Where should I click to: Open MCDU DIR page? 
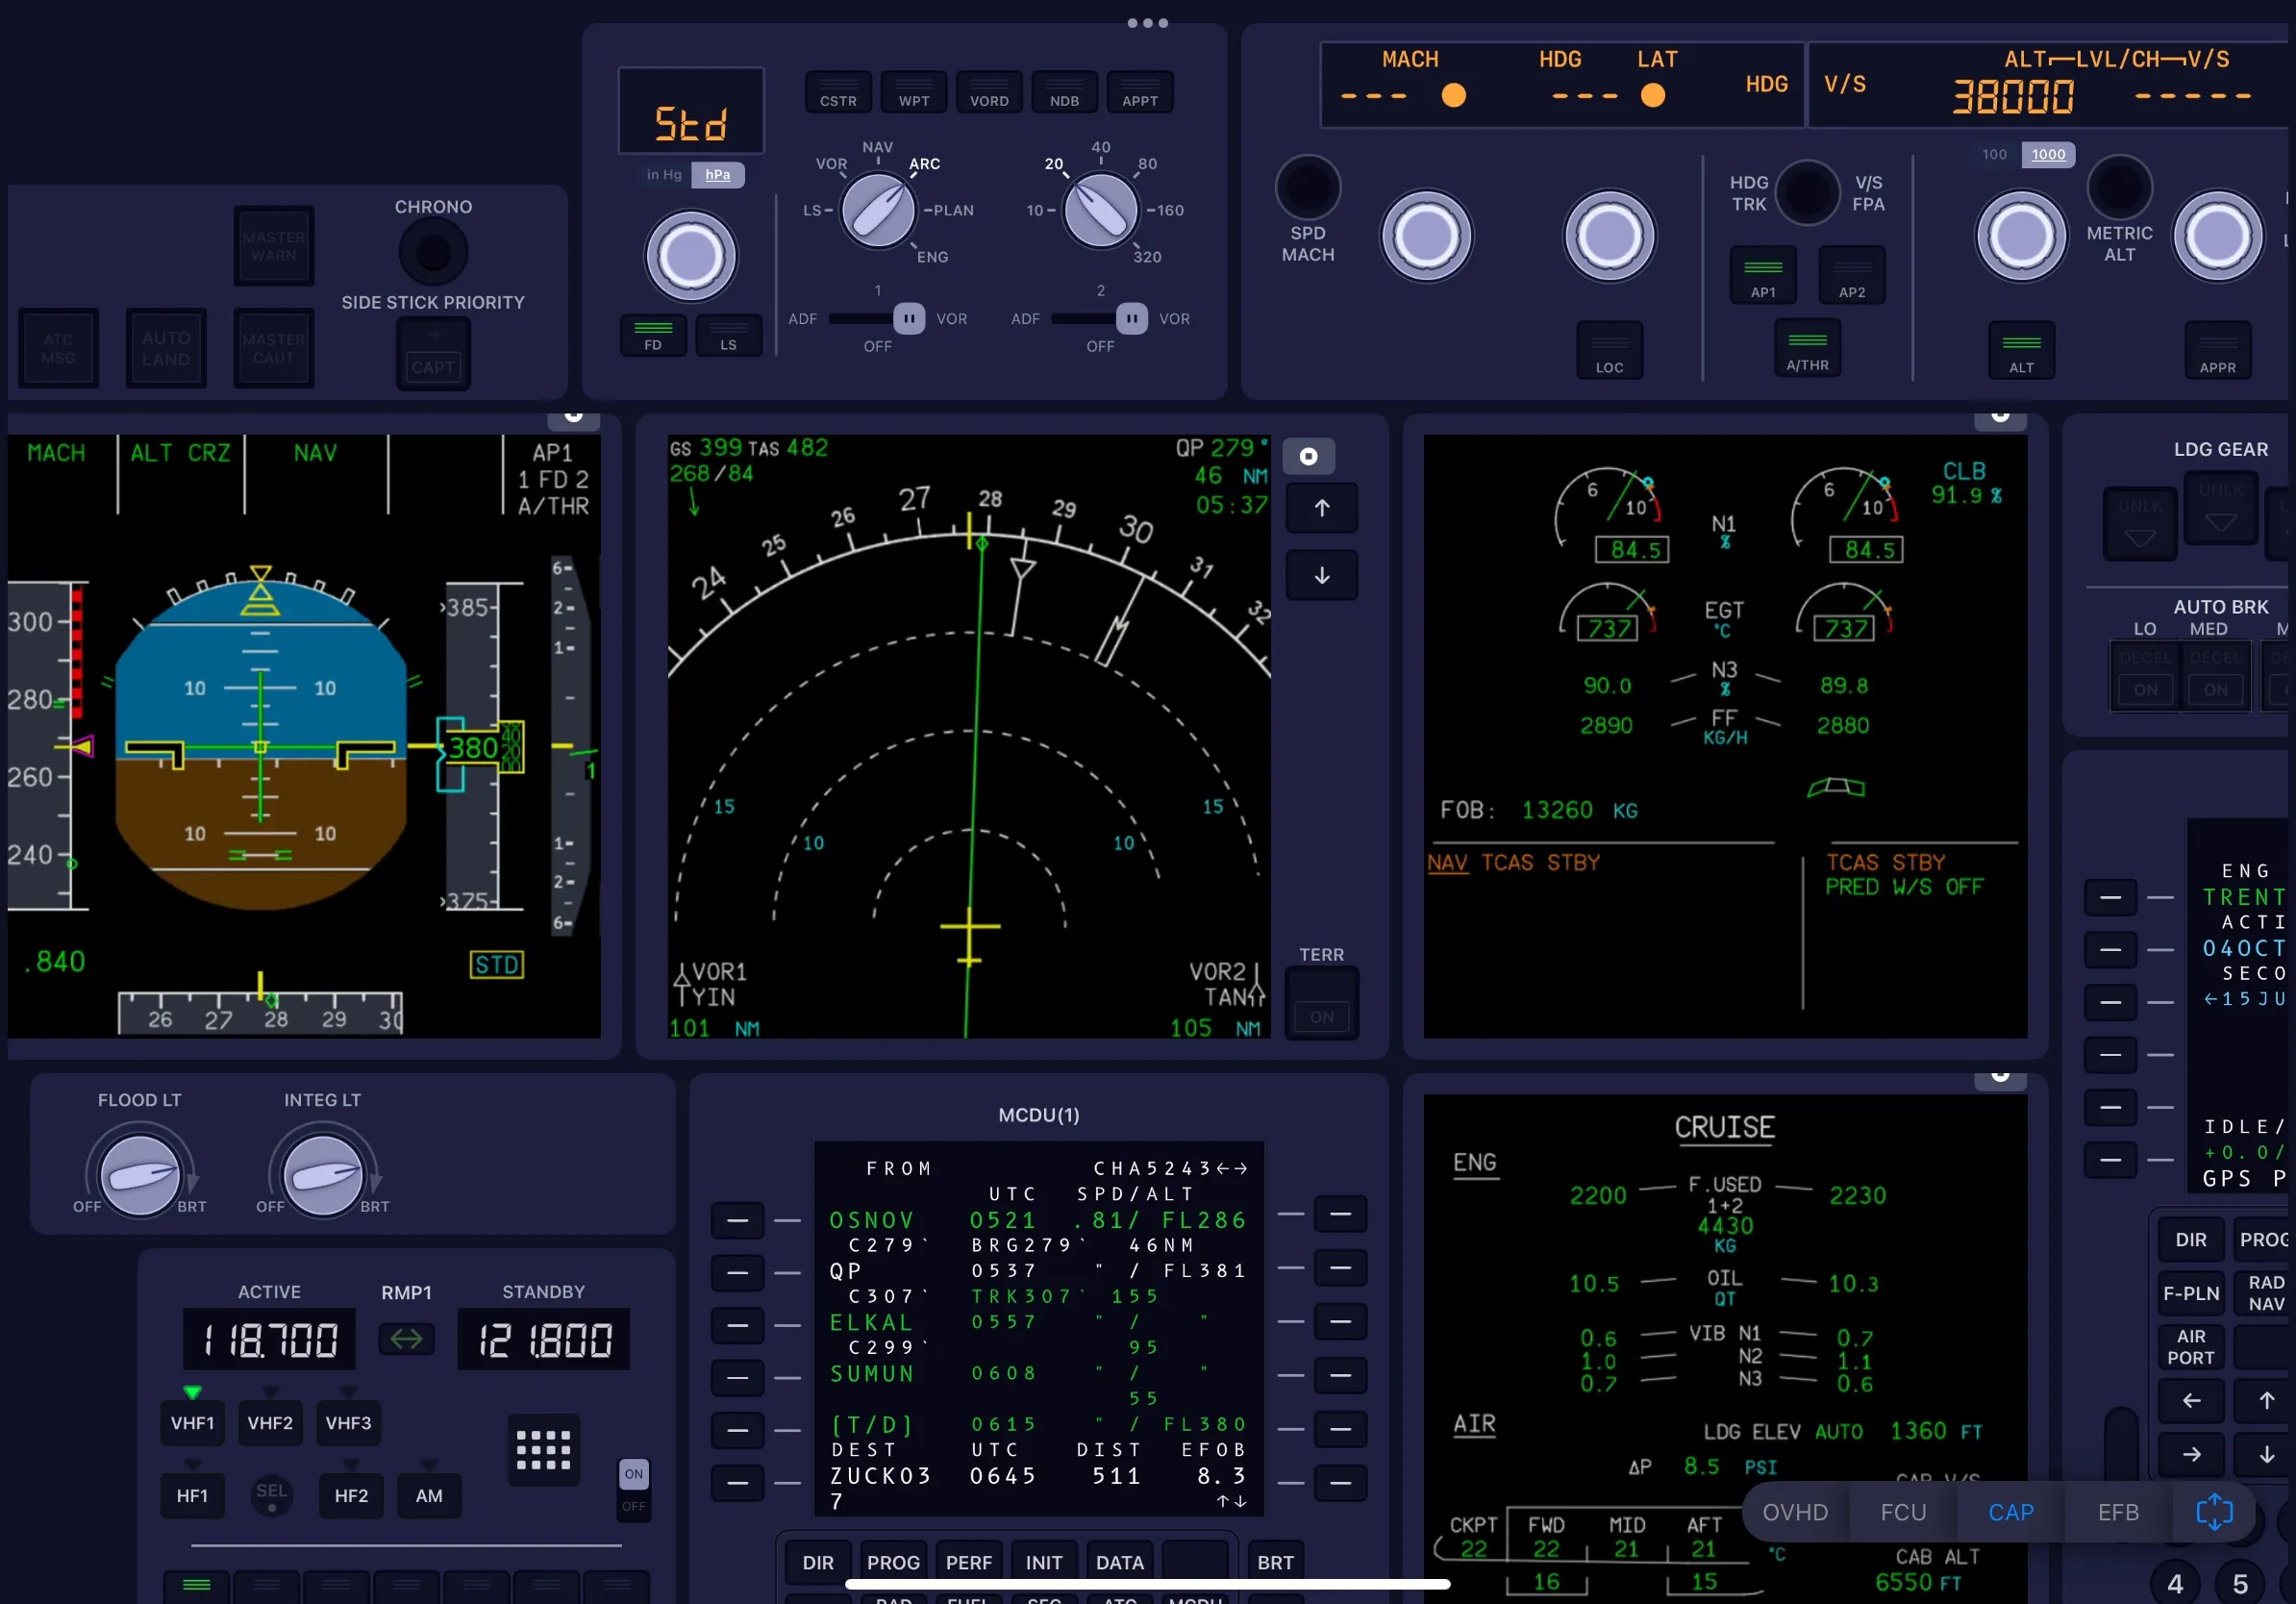[x=818, y=1562]
